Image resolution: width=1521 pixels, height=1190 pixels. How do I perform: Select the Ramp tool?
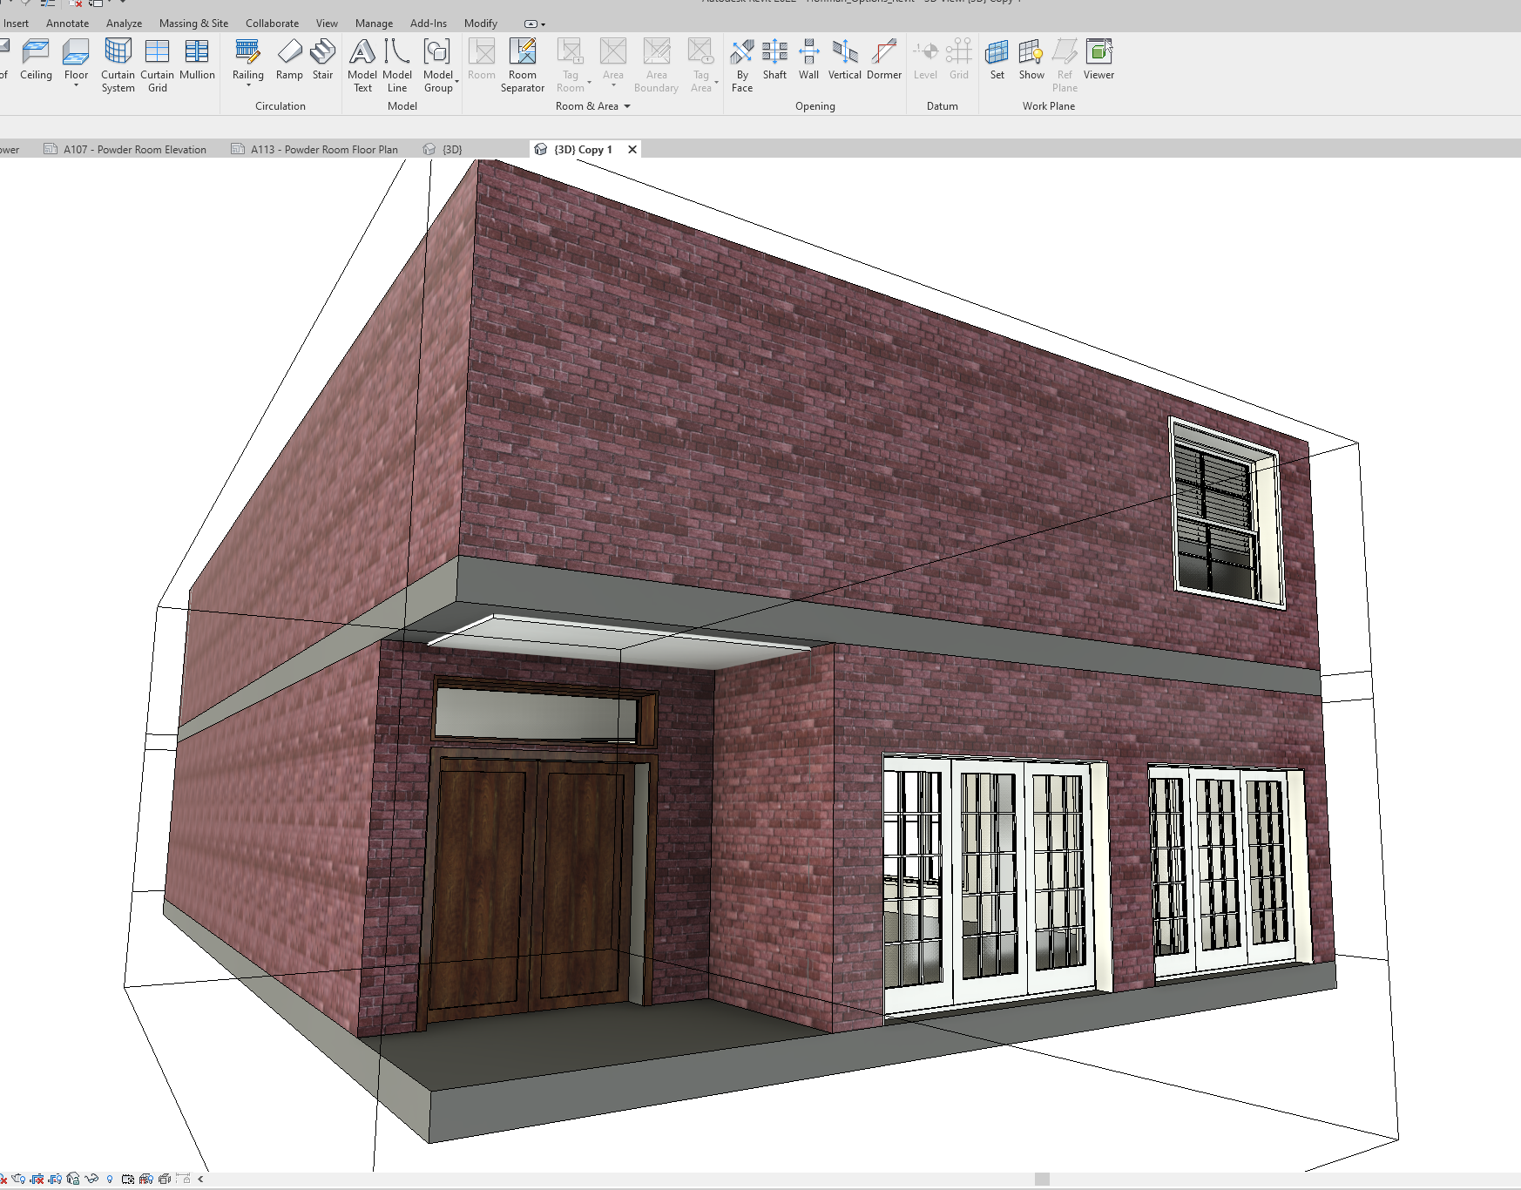pyautogui.click(x=289, y=61)
